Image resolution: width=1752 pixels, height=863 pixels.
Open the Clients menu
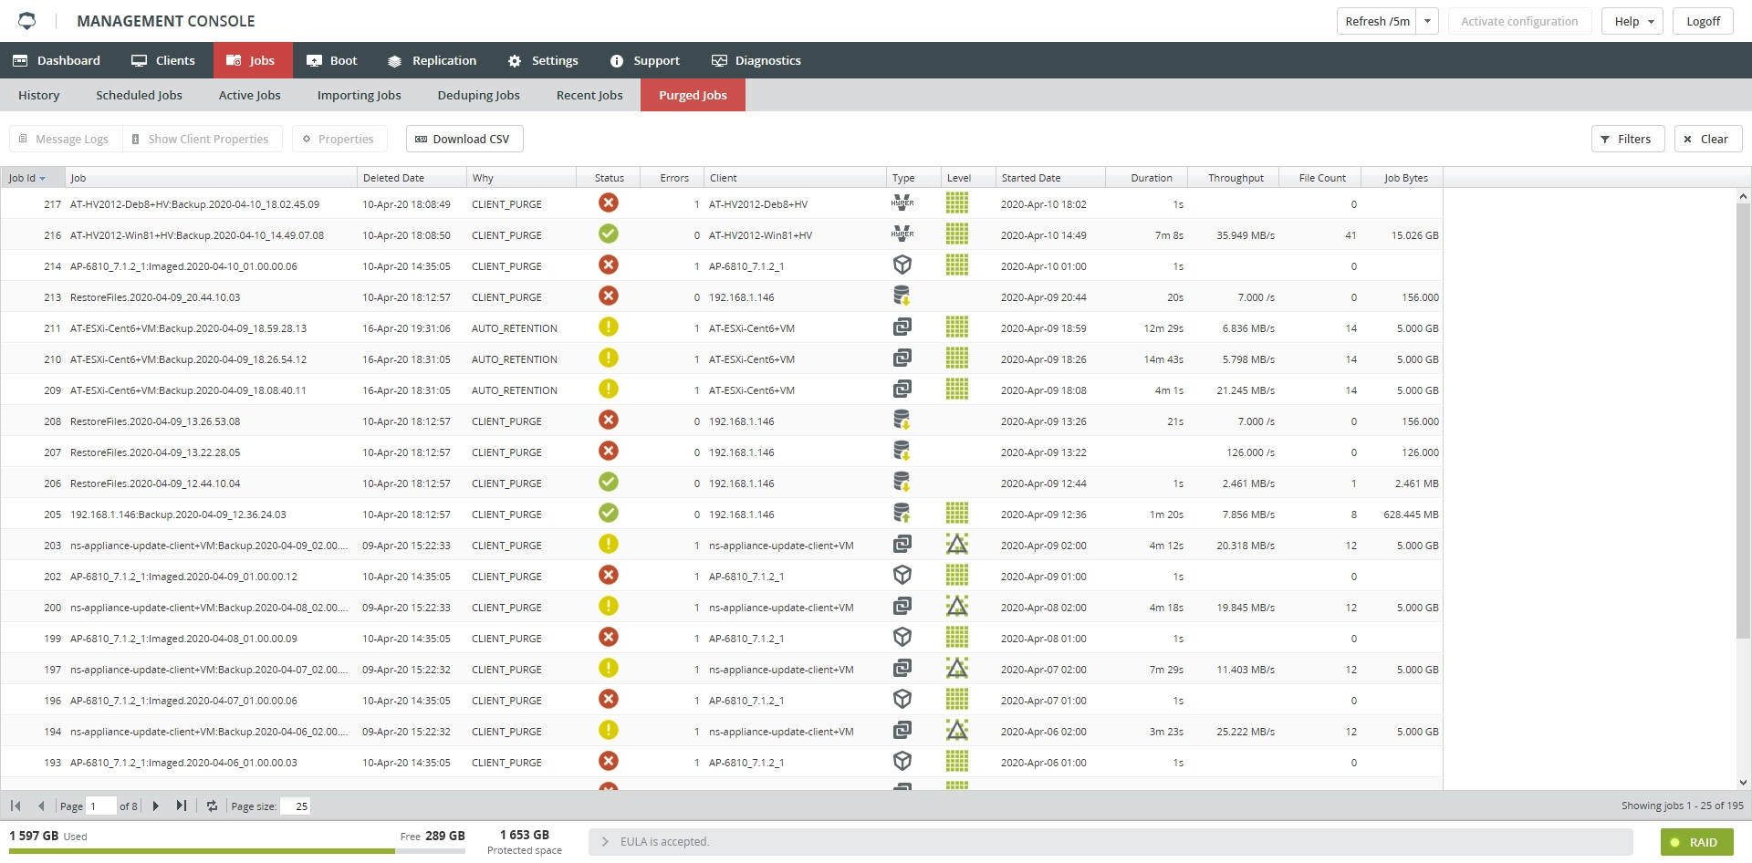[163, 60]
